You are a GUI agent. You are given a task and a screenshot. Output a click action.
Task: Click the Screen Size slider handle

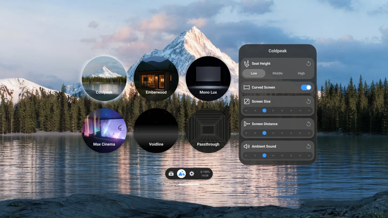[264, 111]
